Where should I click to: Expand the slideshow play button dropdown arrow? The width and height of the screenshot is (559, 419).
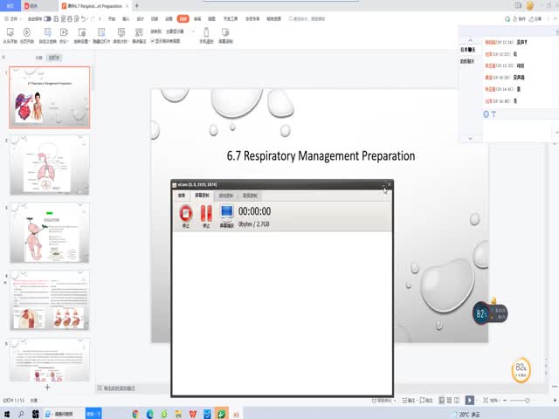click(476, 401)
